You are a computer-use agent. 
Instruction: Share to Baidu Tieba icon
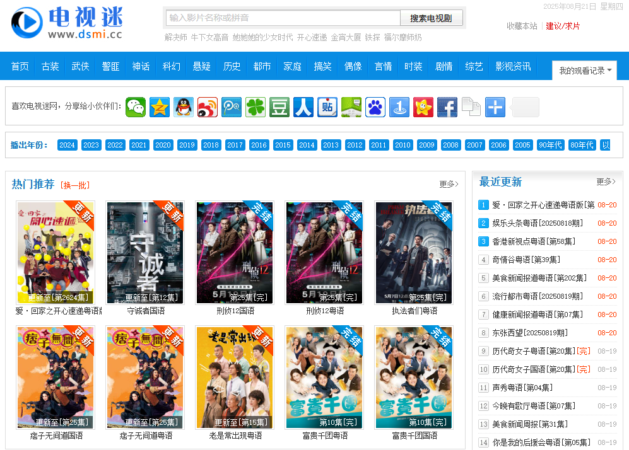[327, 107]
